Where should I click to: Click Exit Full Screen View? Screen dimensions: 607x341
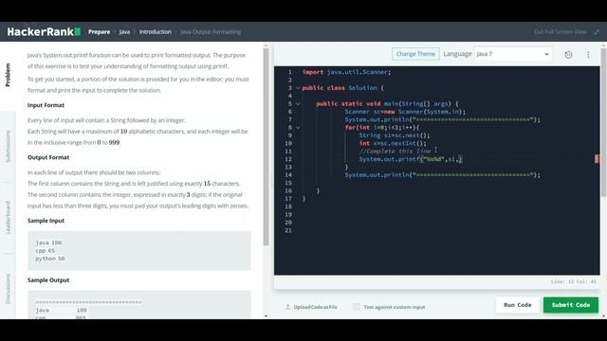[560, 31]
